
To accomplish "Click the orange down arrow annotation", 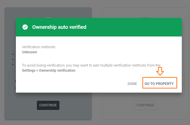I will 160,71.
